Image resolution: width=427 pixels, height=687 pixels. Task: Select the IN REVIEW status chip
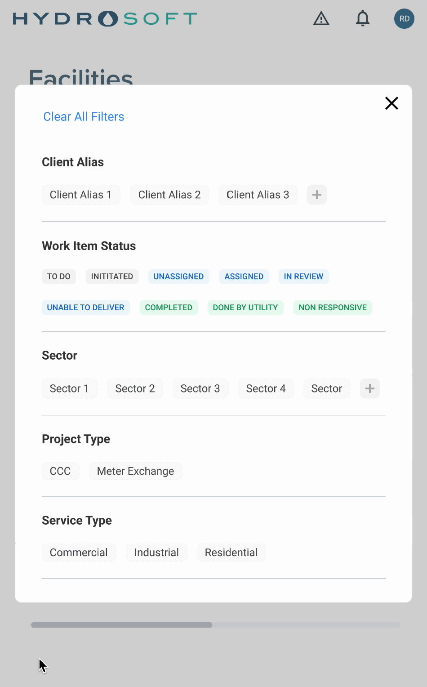303,277
